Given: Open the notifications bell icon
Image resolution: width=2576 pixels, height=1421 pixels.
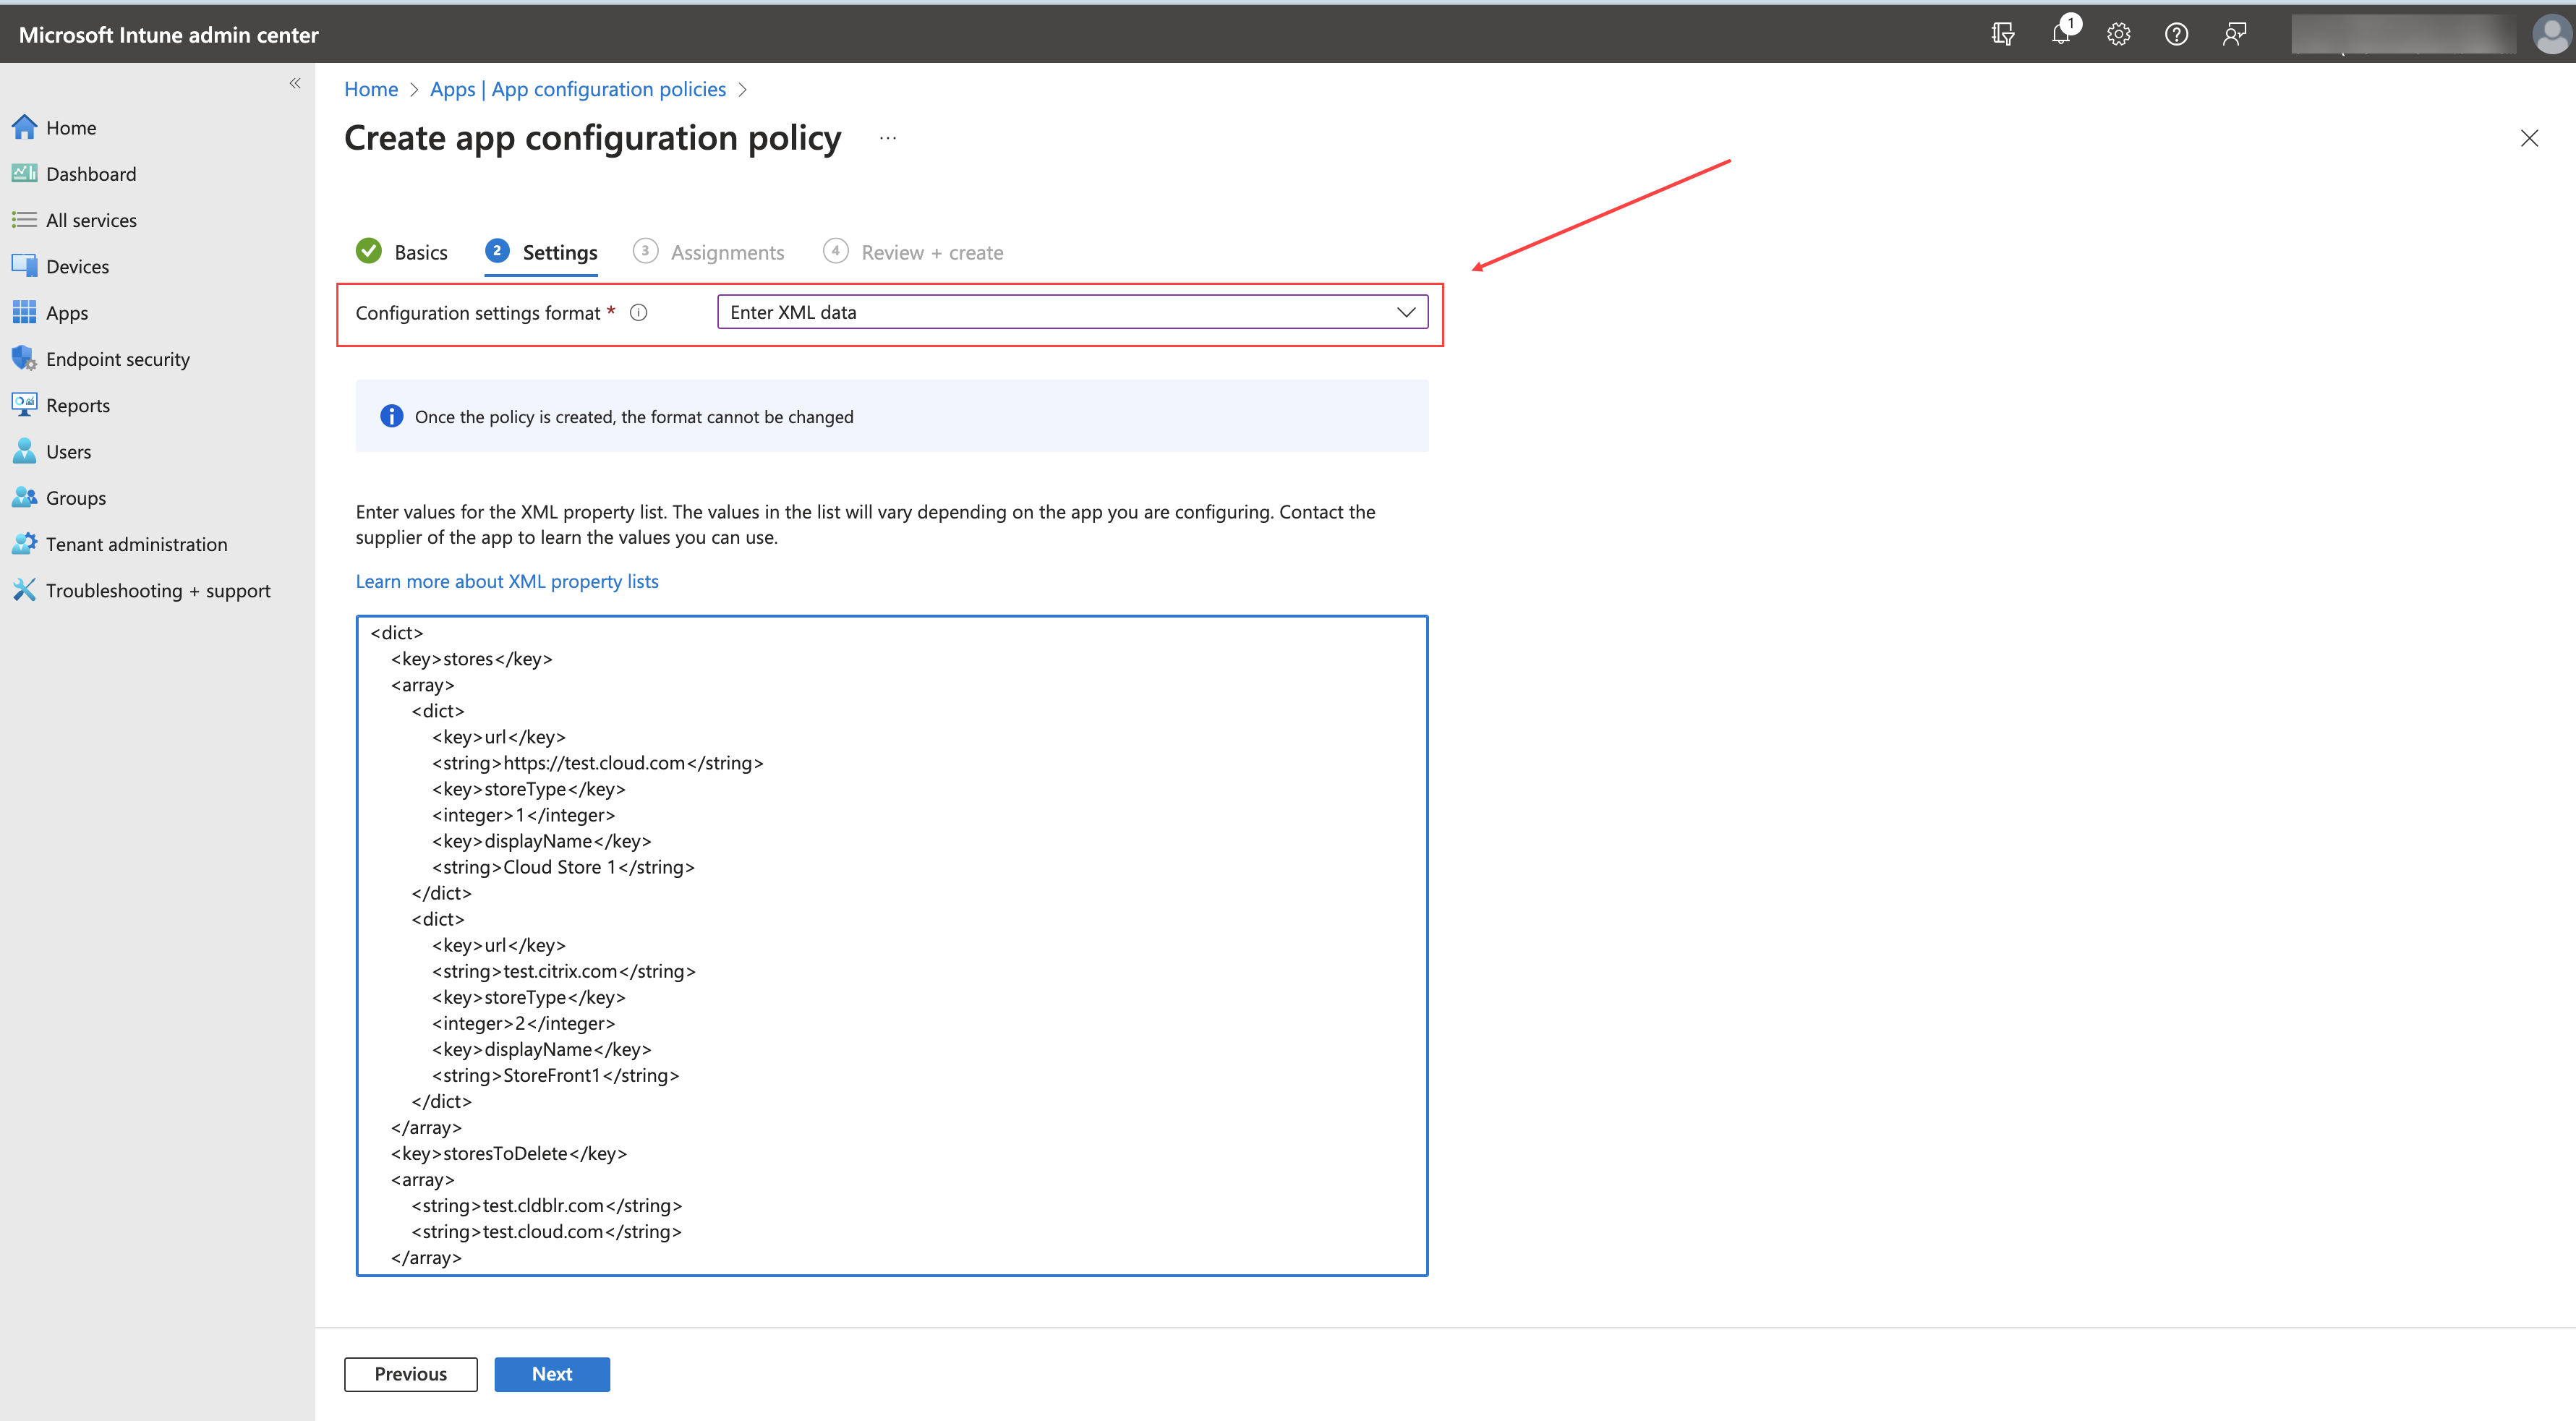Looking at the screenshot, I should click(2061, 34).
